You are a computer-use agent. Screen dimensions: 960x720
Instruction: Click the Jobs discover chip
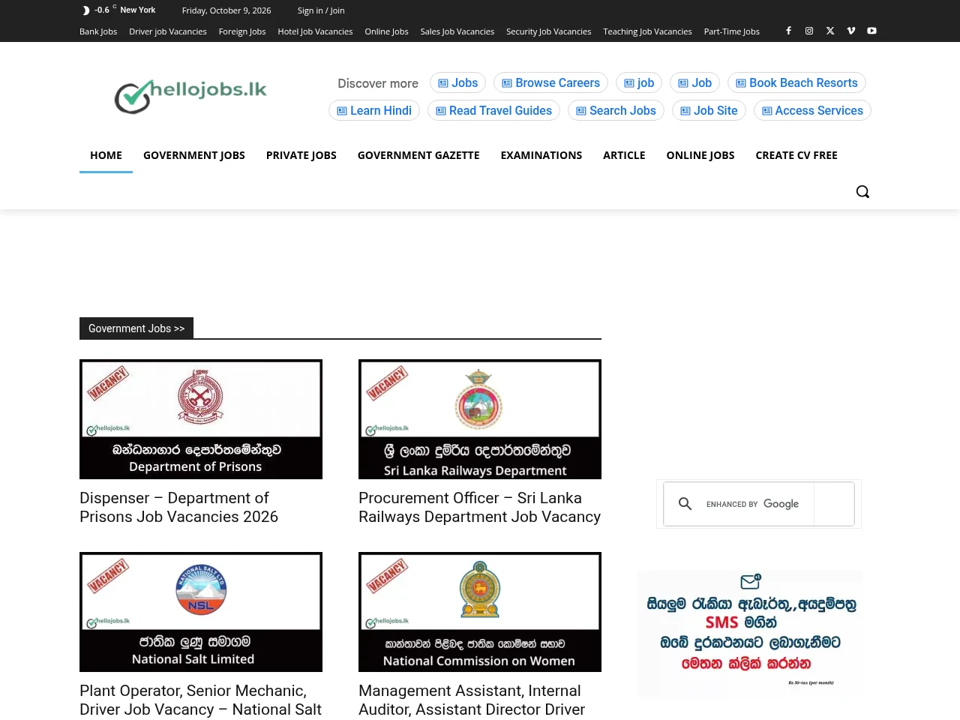[458, 82]
